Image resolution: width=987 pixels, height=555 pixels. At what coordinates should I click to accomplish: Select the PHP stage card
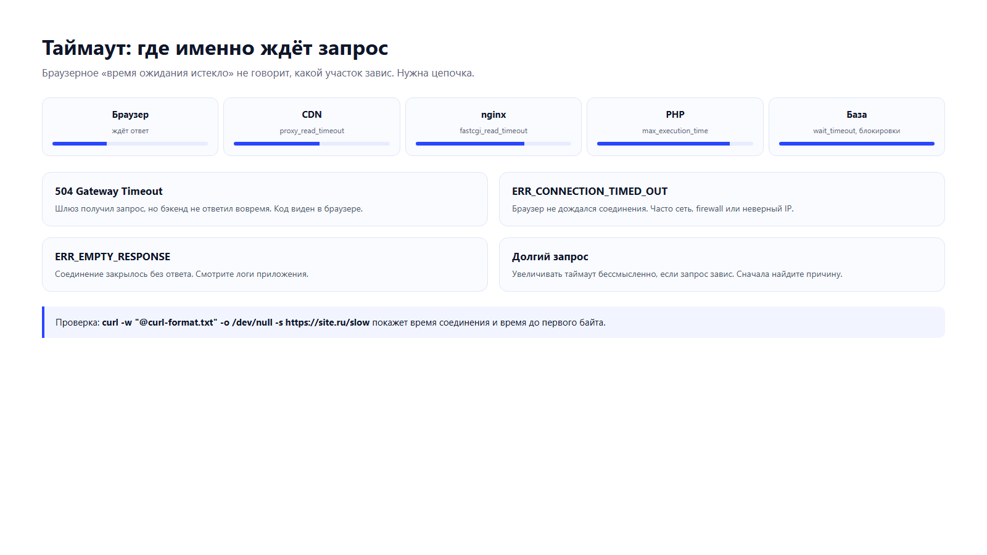coord(675,126)
